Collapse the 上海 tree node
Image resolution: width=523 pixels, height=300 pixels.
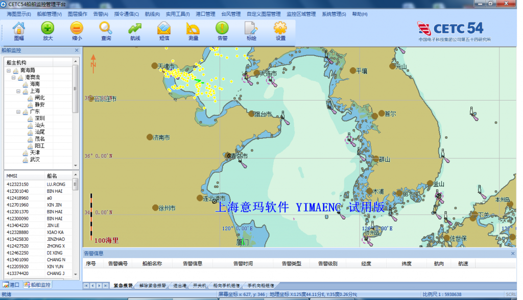(x=18, y=91)
